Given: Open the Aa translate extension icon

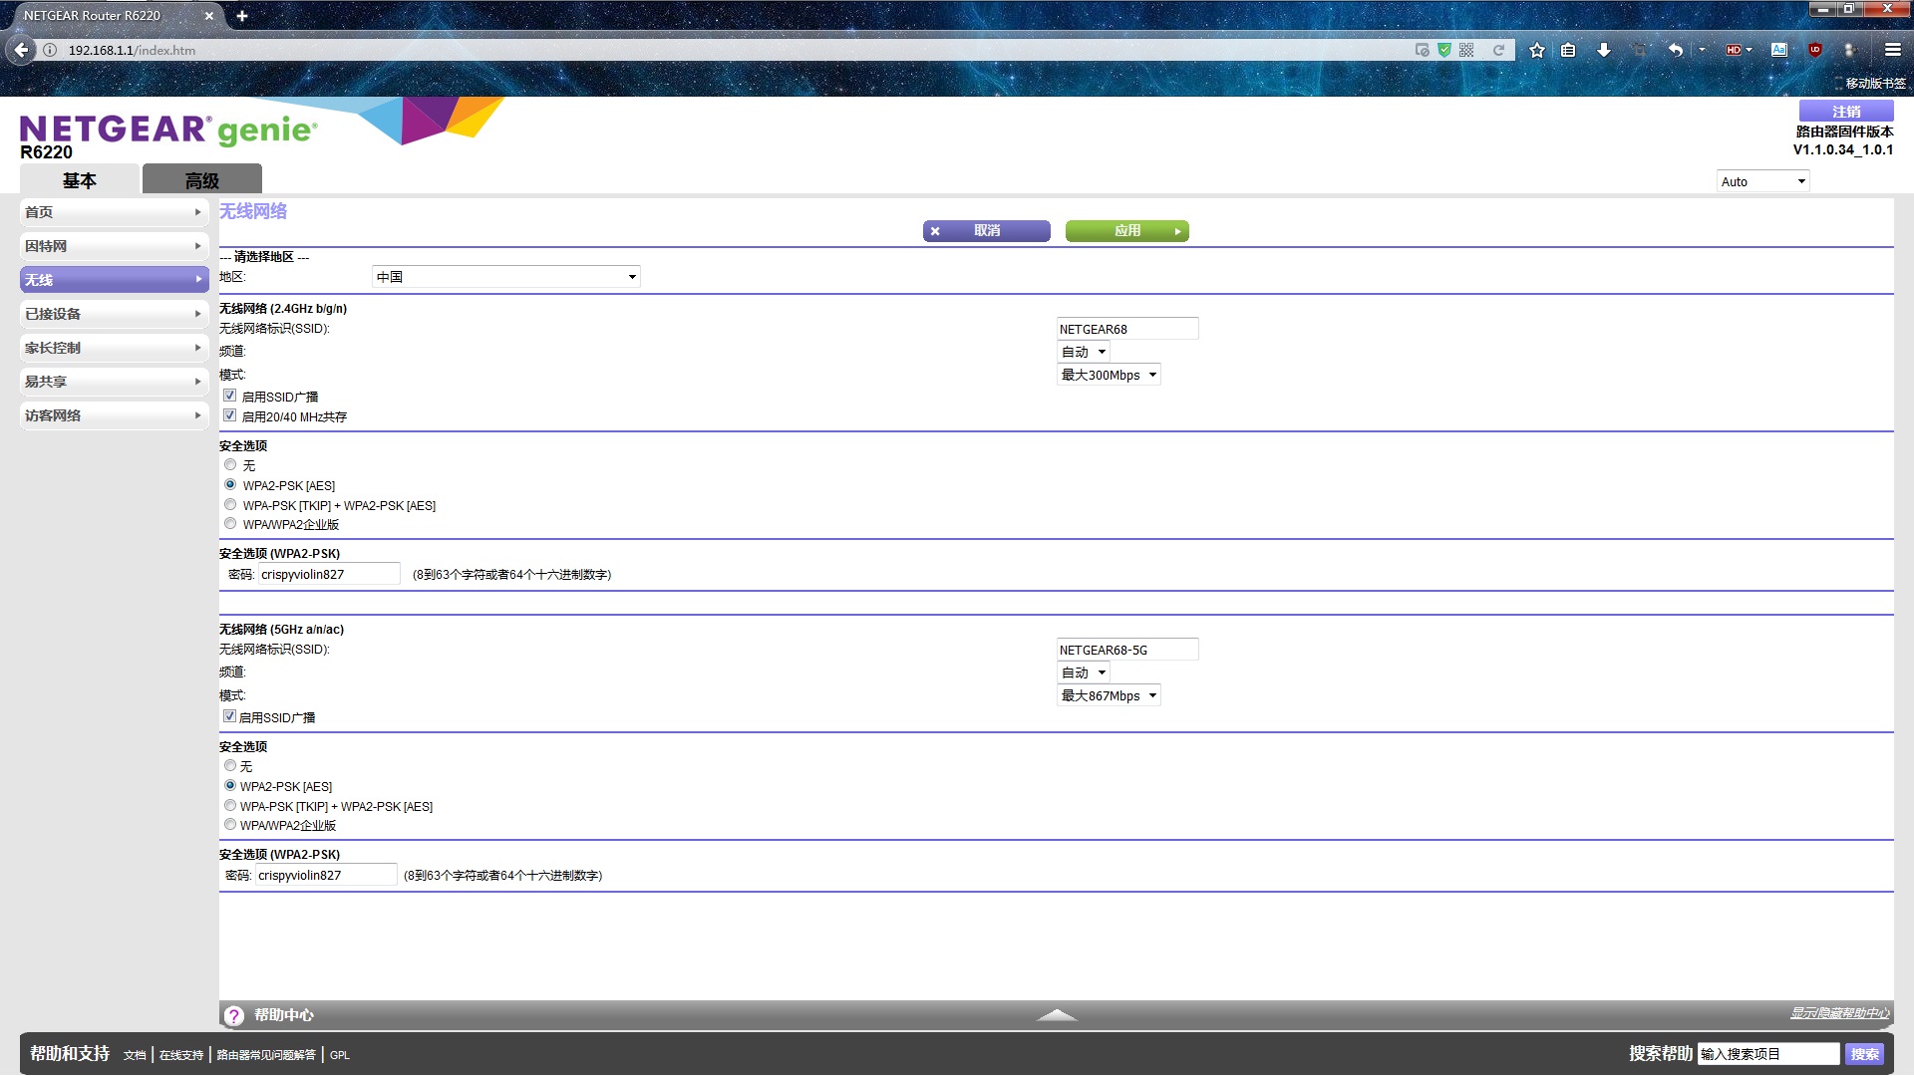Looking at the screenshot, I should coord(1779,50).
